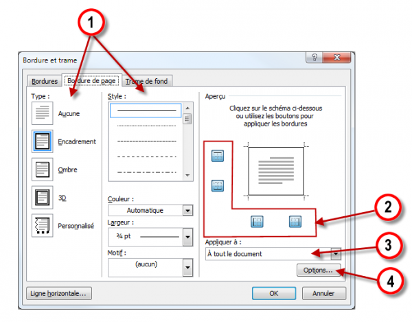Click the page preview diagram in Aperçu
Viewport: 412px width, 322px height.
[x=276, y=171]
